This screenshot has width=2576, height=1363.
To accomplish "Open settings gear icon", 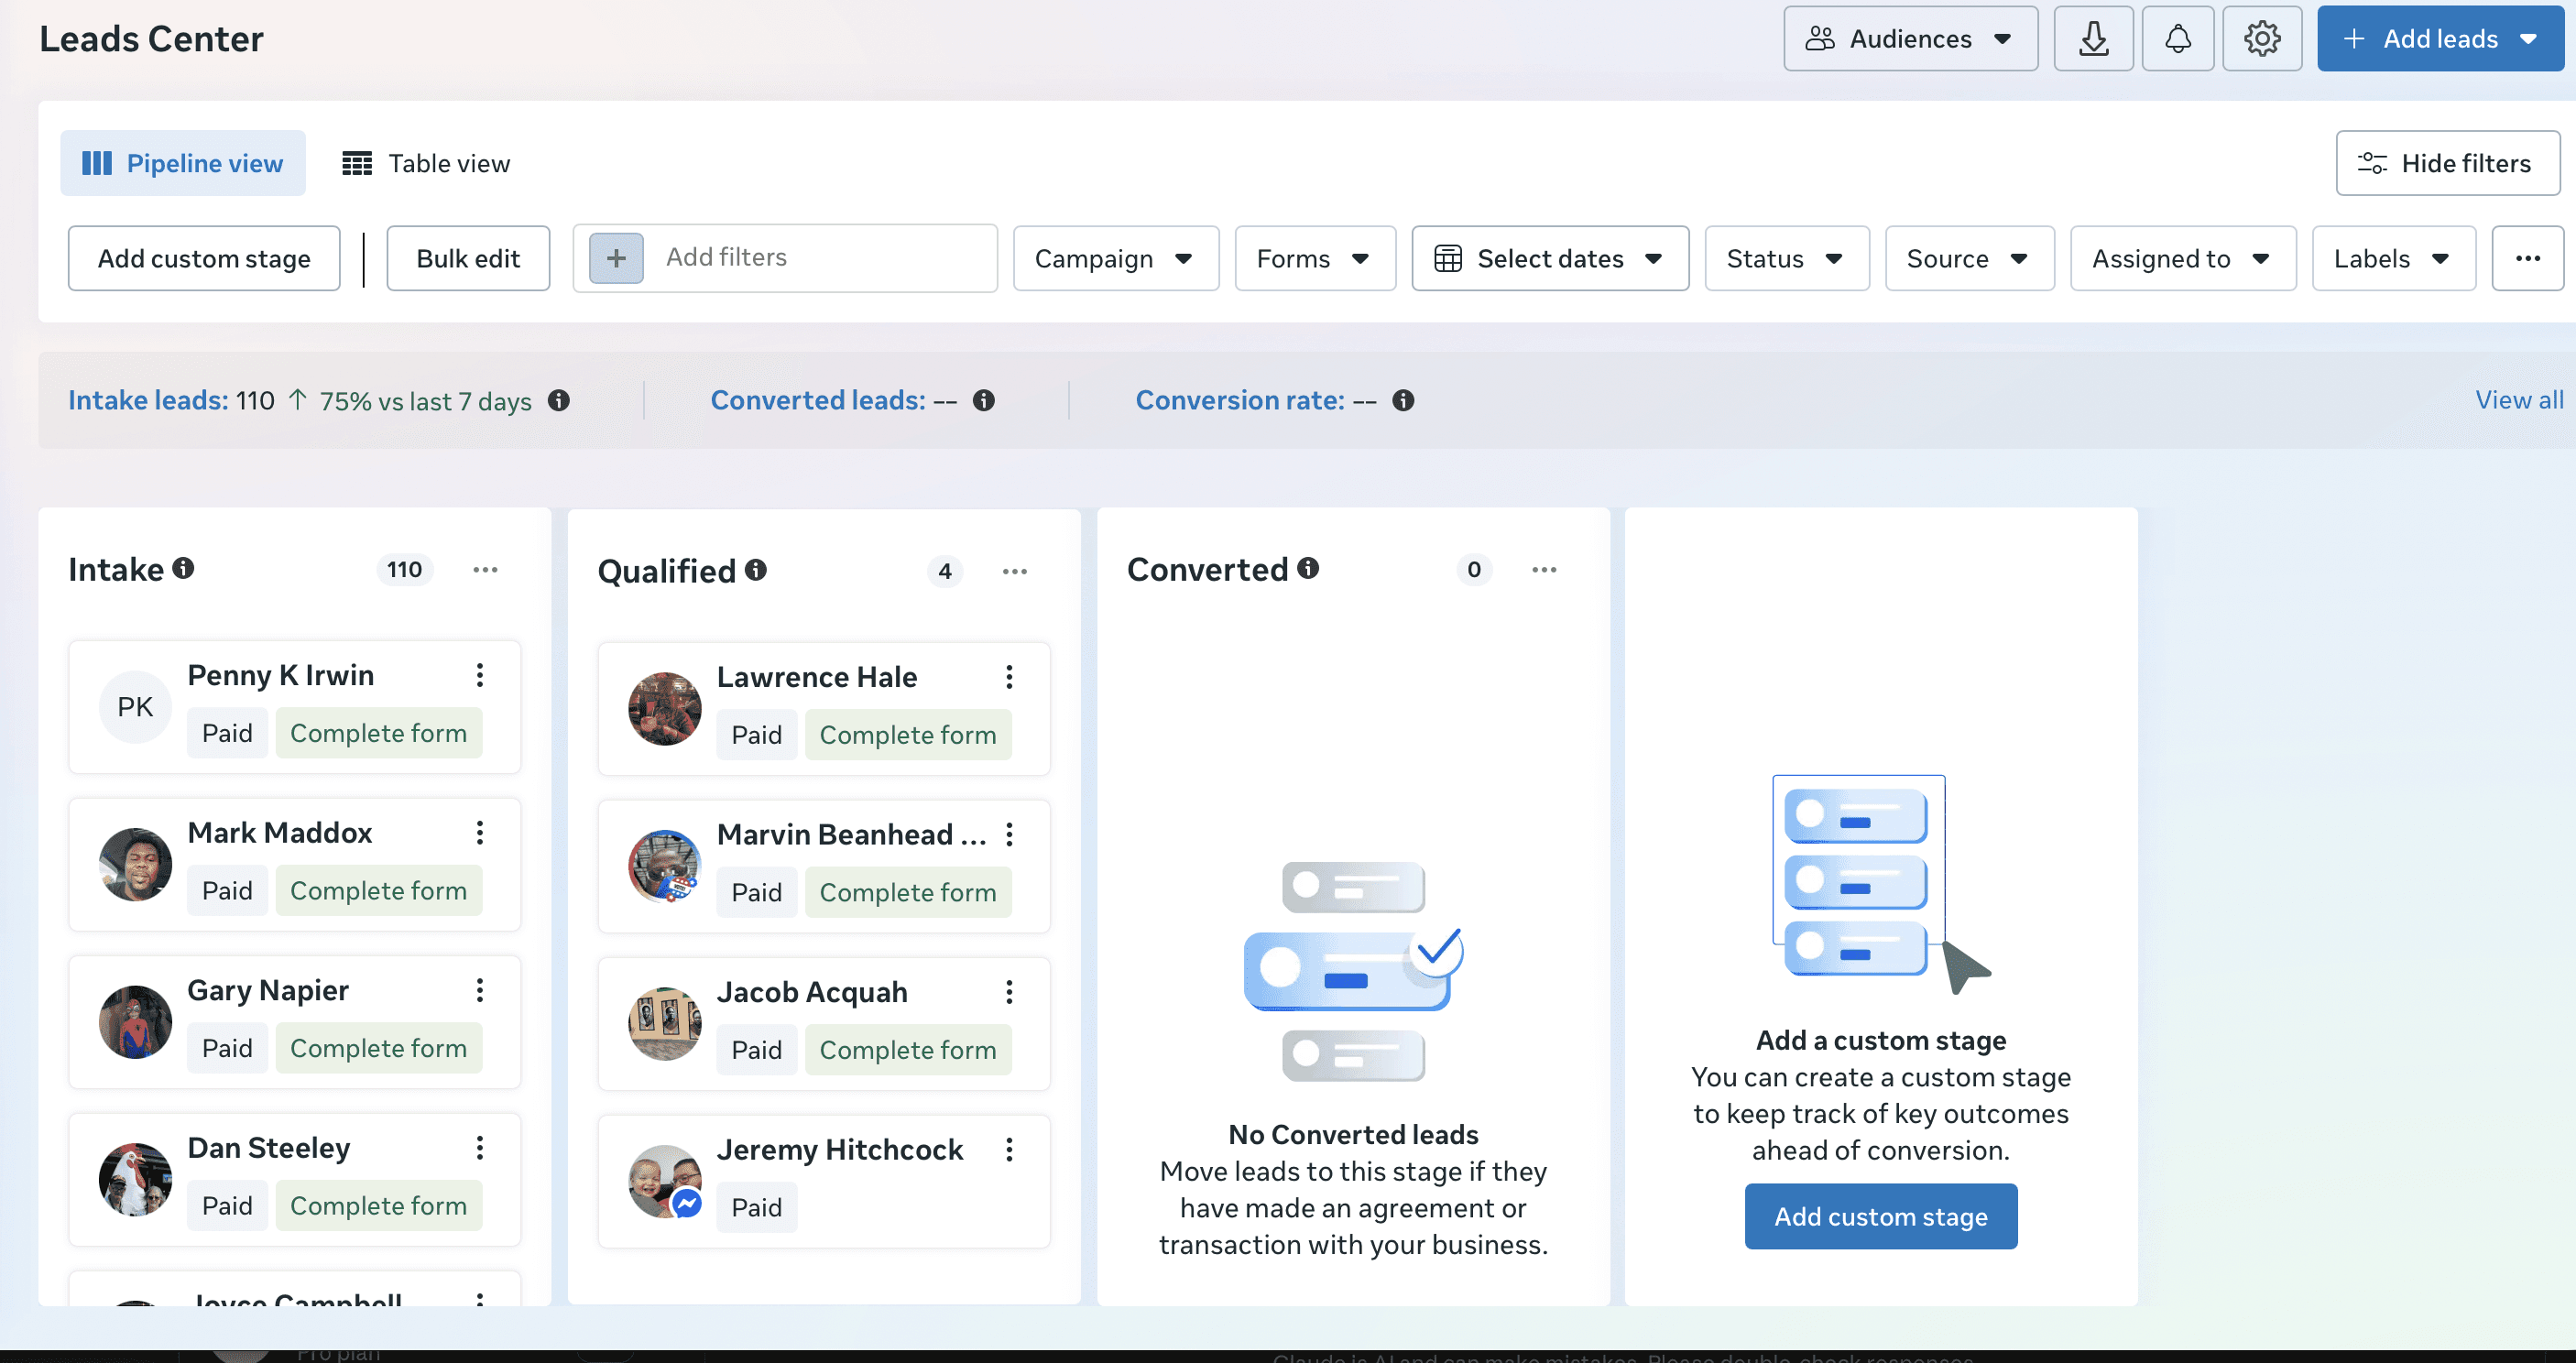I will coord(2261,39).
